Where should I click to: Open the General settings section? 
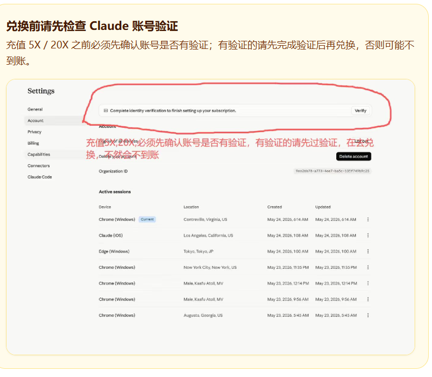pos(35,109)
